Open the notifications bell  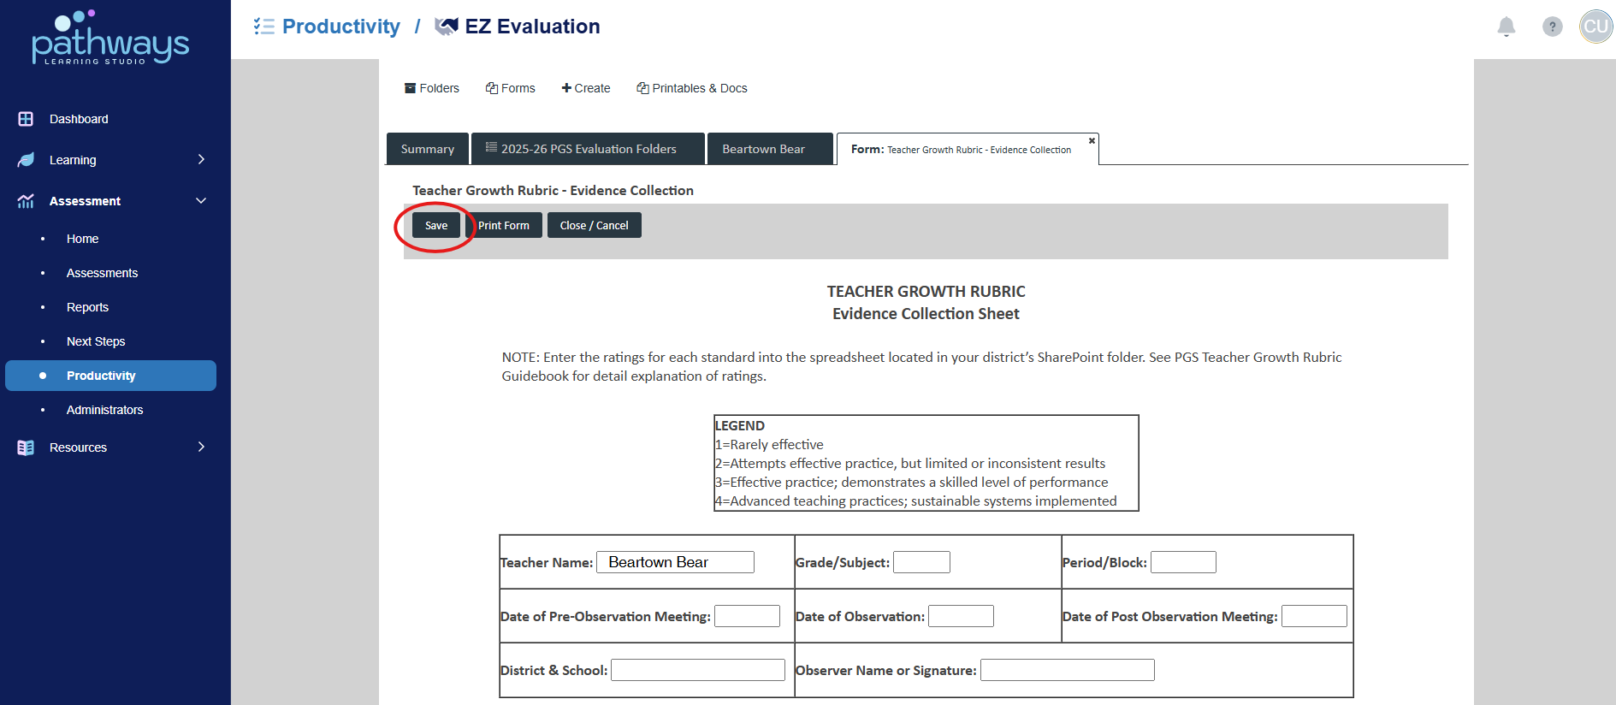(x=1506, y=27)
